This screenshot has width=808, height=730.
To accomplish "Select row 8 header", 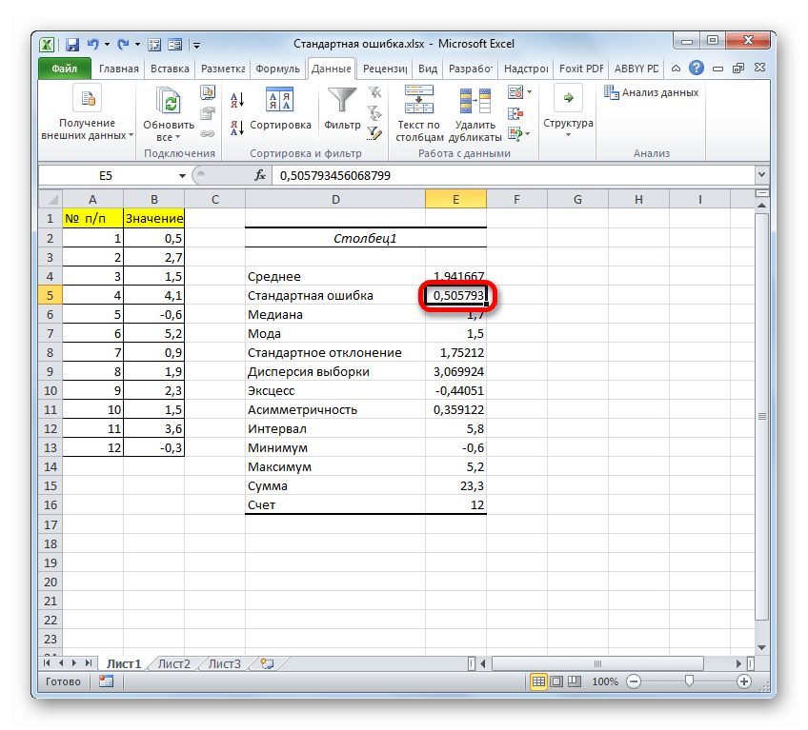I will click(x=50, y=353).
